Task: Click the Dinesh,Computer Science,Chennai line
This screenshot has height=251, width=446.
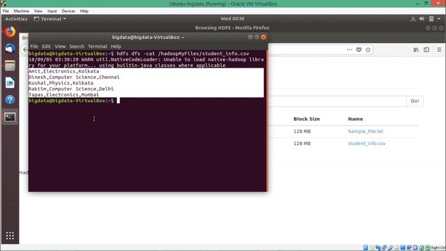Action: point(74,77)
